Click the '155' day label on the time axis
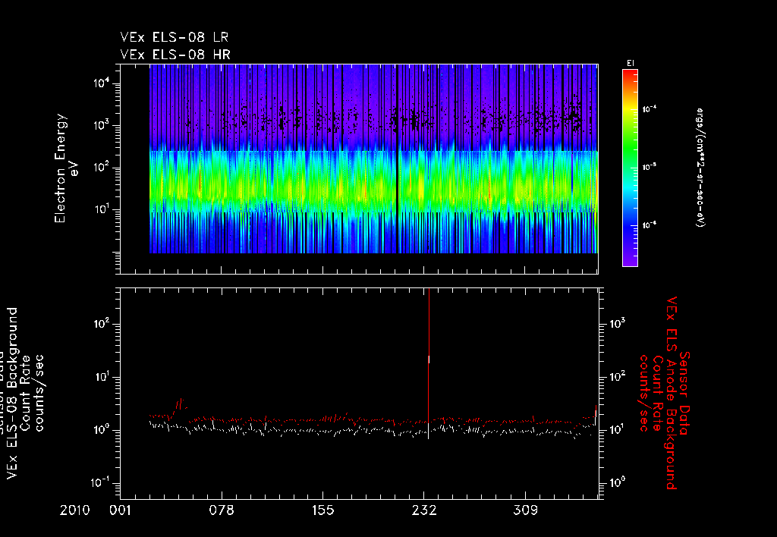This screenshot has height=537, width=777. click(x=322, y=510)
